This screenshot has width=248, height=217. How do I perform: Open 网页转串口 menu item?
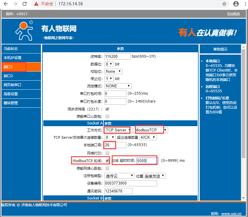click(21, 85)
